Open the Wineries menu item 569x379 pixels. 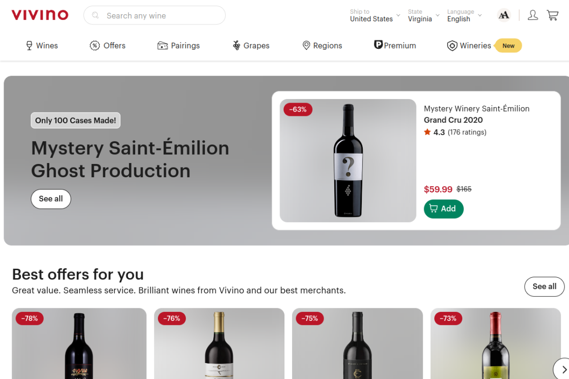pyautogui.click(x=469, y=45)
